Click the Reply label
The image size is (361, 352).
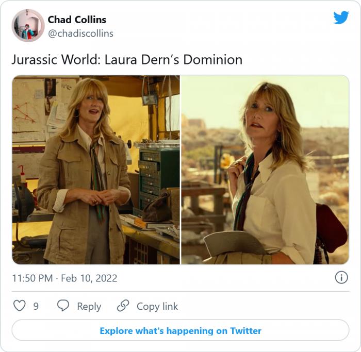(89, 307)
